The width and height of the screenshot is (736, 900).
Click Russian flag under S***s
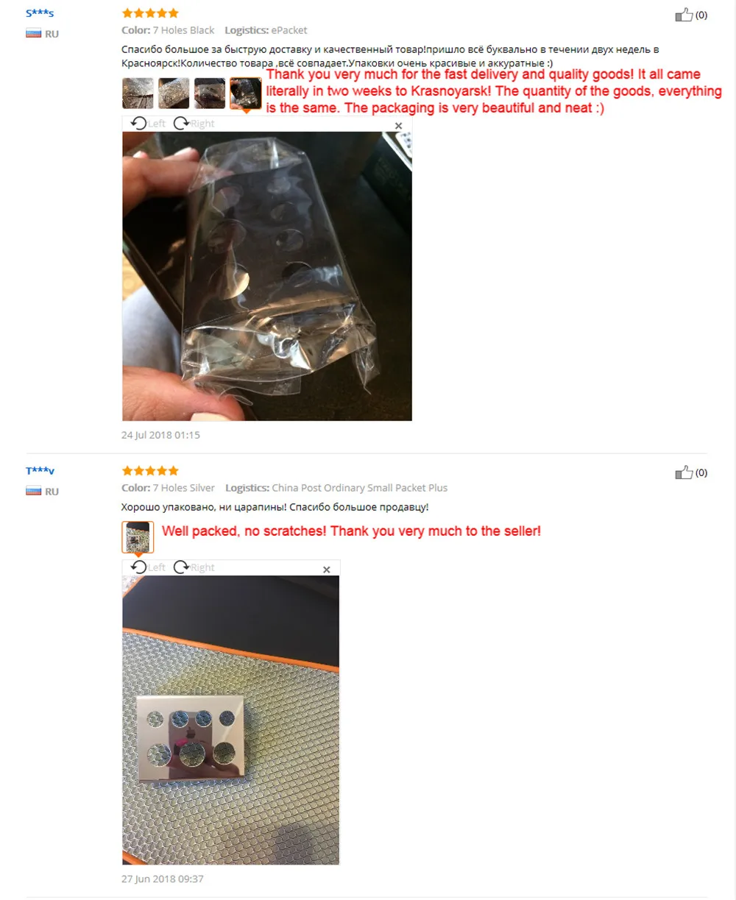(x=33, y=33)
